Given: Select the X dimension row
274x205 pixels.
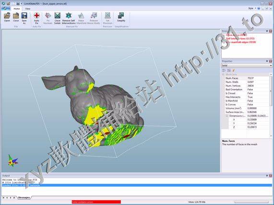Looking at the screenshot, I should click(x=249, y=120).
